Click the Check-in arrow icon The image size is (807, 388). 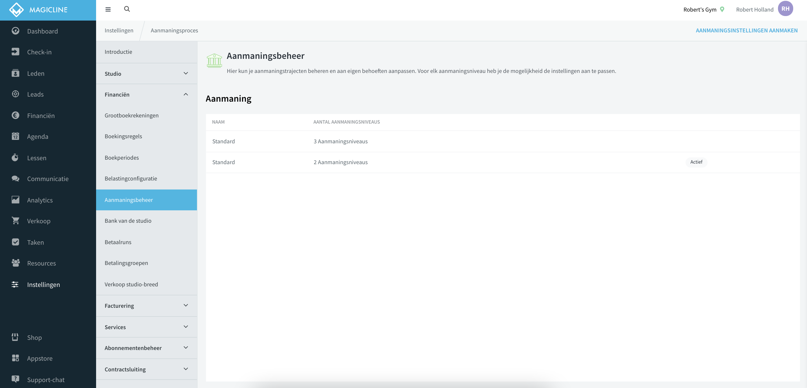[x=15, y=52]
